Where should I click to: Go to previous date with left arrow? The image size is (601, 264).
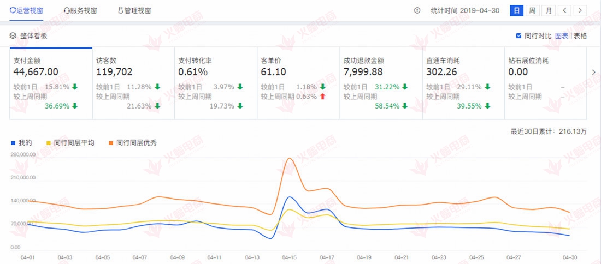(564, 10)
